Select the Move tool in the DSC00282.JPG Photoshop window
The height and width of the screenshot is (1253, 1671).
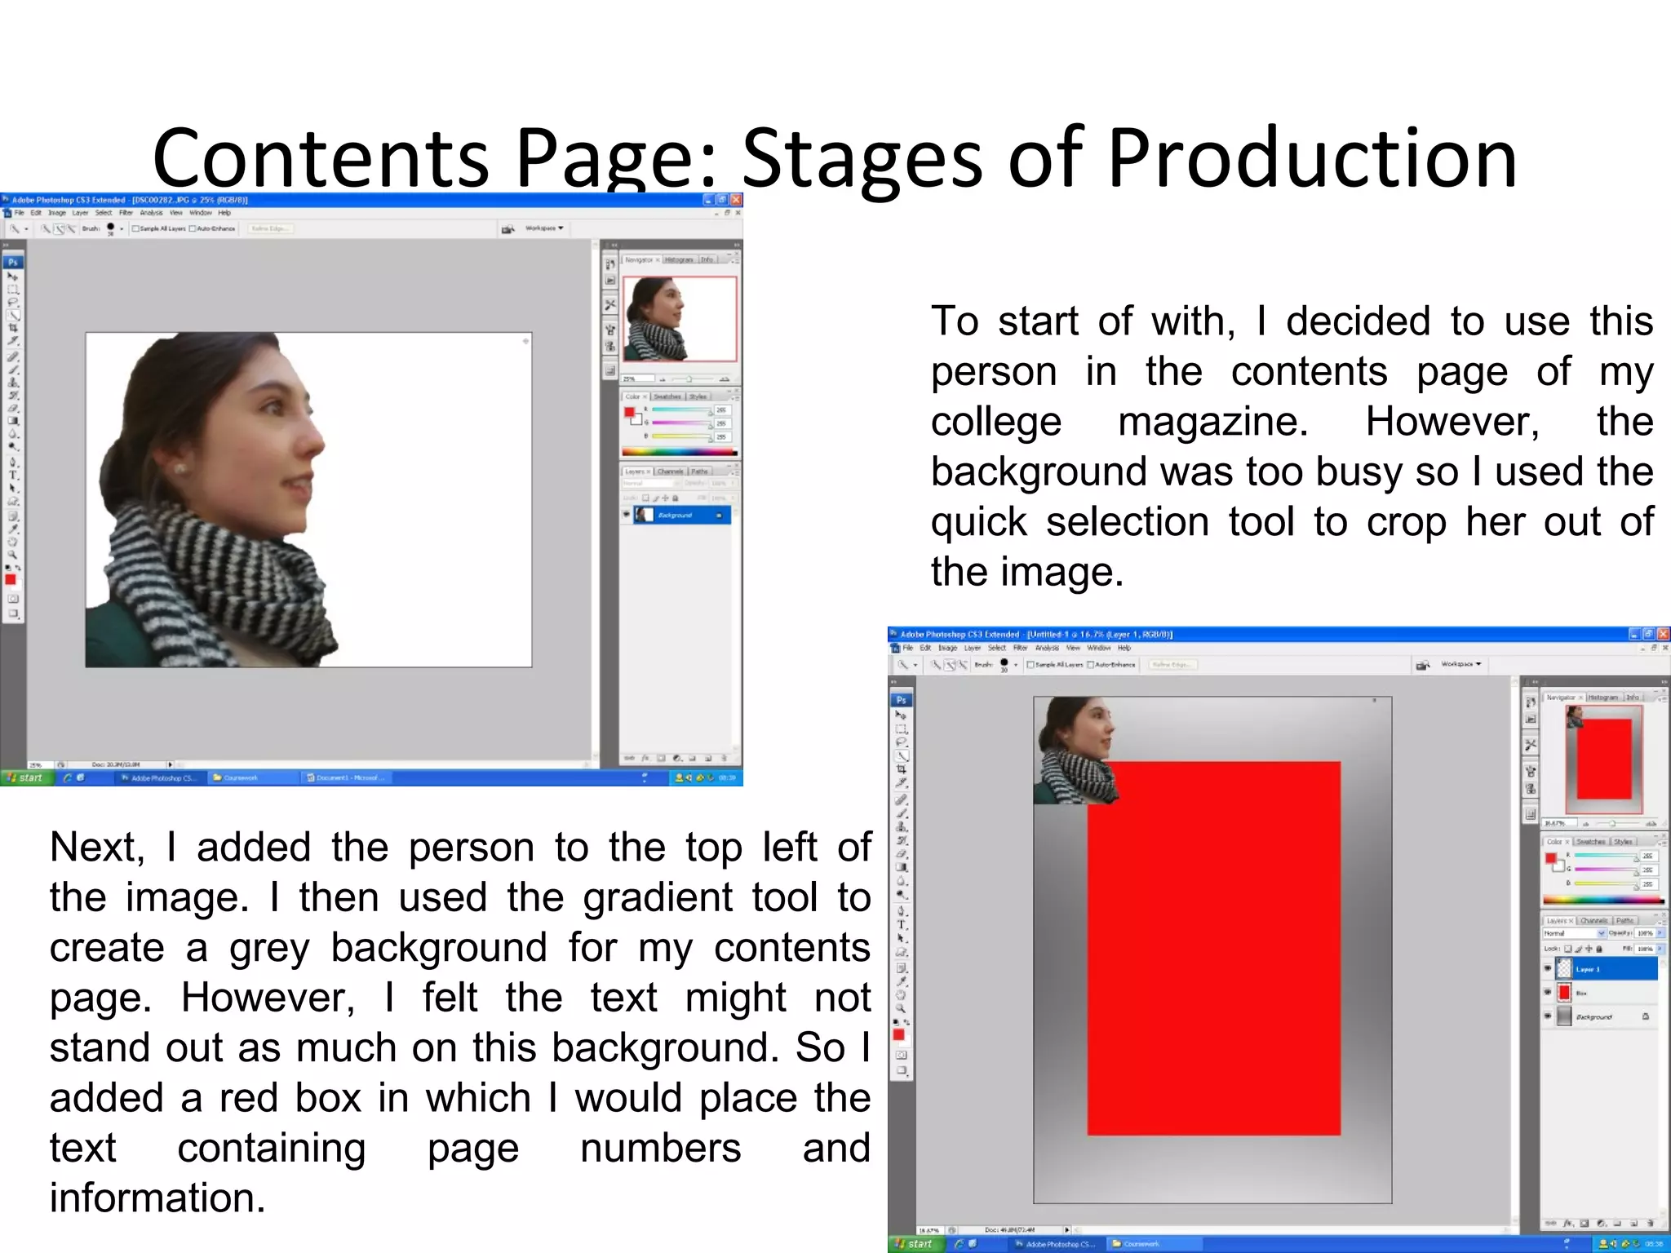coord(11,276)
